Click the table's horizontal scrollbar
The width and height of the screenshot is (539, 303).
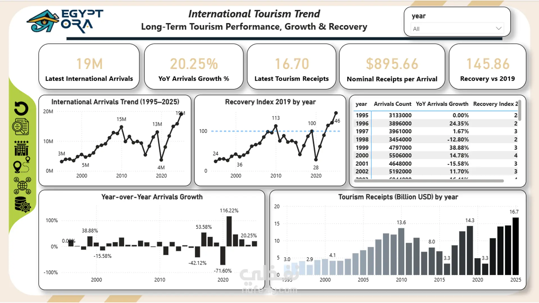pyautogui.click(x=429, y=181)
